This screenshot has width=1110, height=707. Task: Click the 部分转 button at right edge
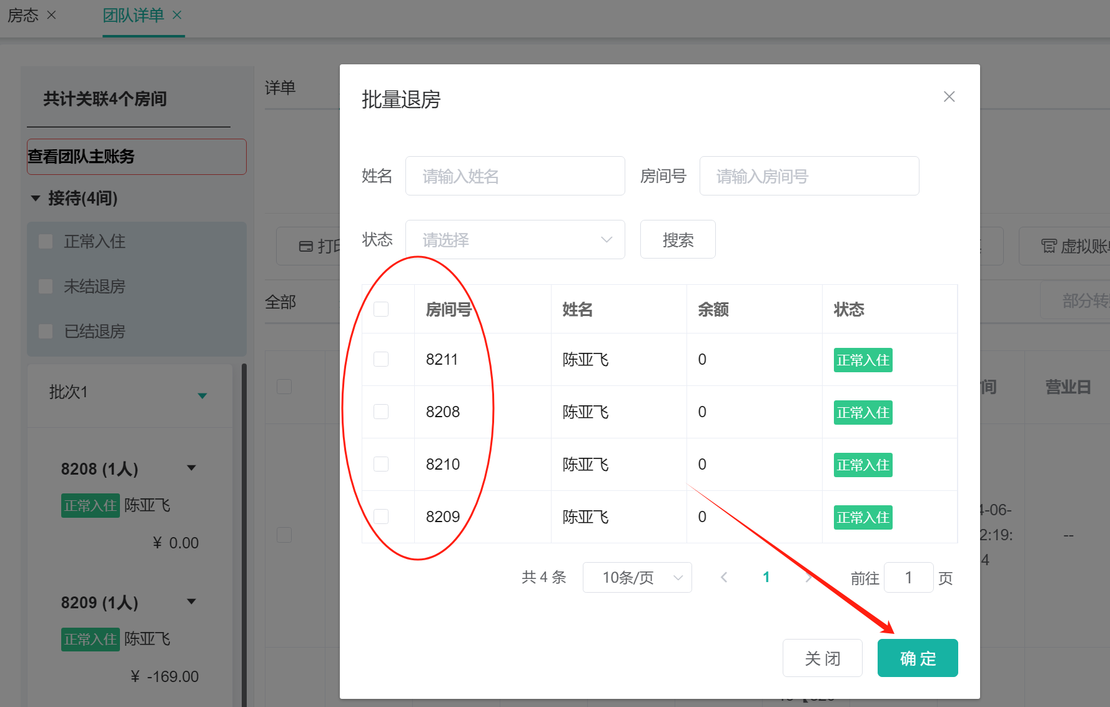coord(1076,301)
